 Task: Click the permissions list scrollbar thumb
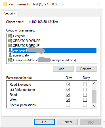click(94, 96)
